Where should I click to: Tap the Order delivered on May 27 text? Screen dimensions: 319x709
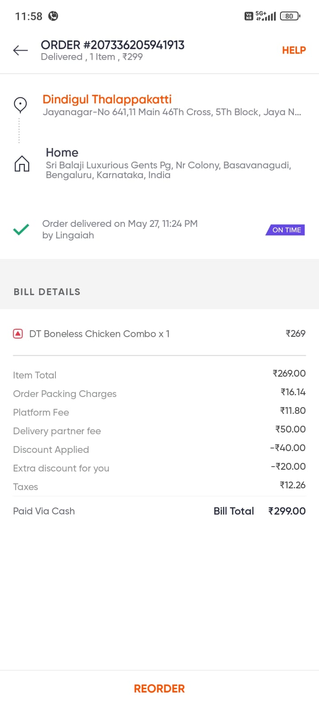(x=120, y=224)
